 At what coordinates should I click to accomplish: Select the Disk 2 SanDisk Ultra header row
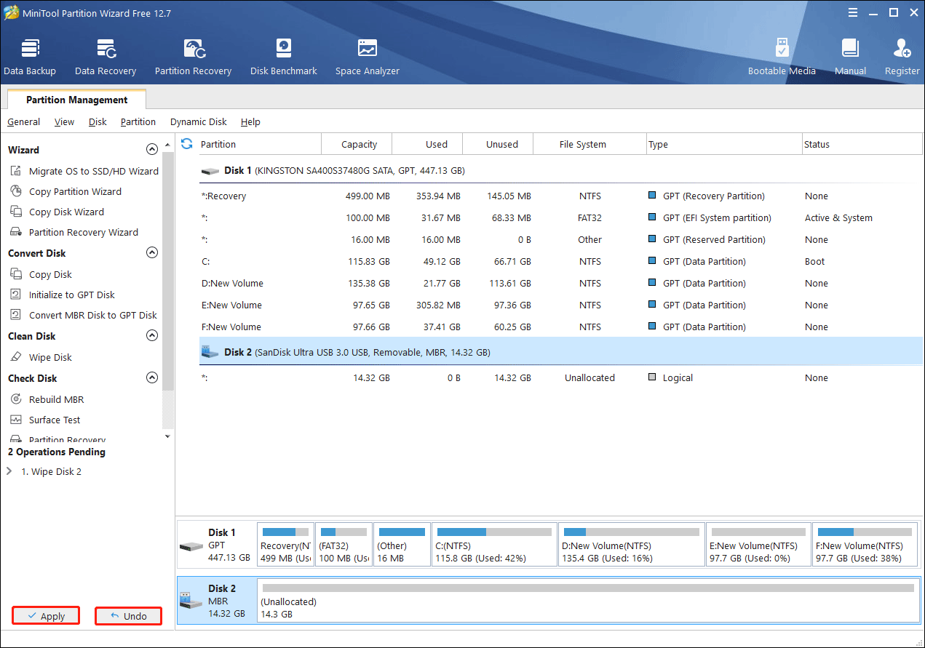click(560, 352)
